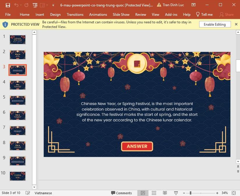The width and height of the screenshot is (240, 196).
Task: Fit slide to current window
Action: coord(233,193)
